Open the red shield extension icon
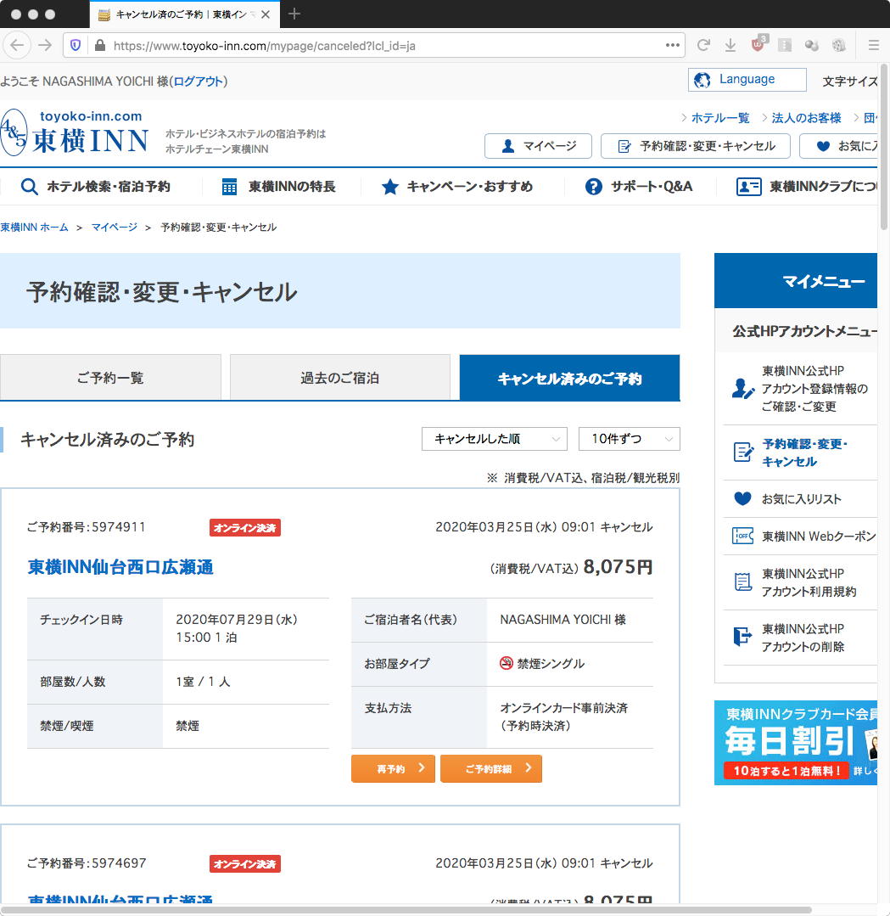The width and height of the screenshot is (890, 916). click(758, 44)
